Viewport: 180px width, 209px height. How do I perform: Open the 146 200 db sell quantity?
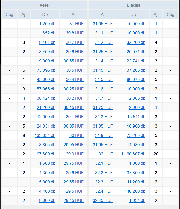click(135, 191)
